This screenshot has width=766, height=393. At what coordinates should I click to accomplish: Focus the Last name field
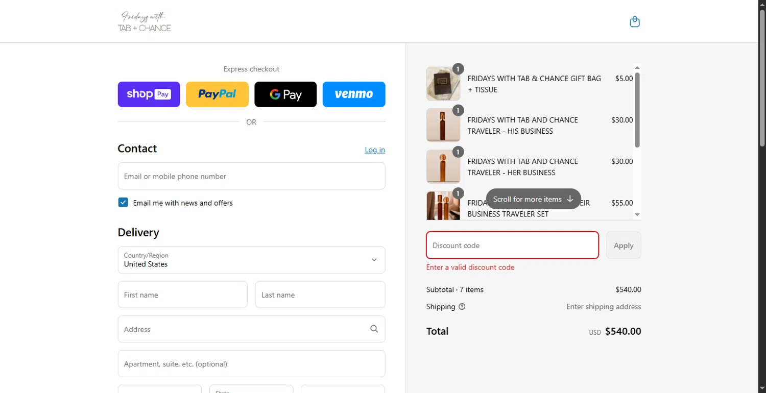coord(320,294)
